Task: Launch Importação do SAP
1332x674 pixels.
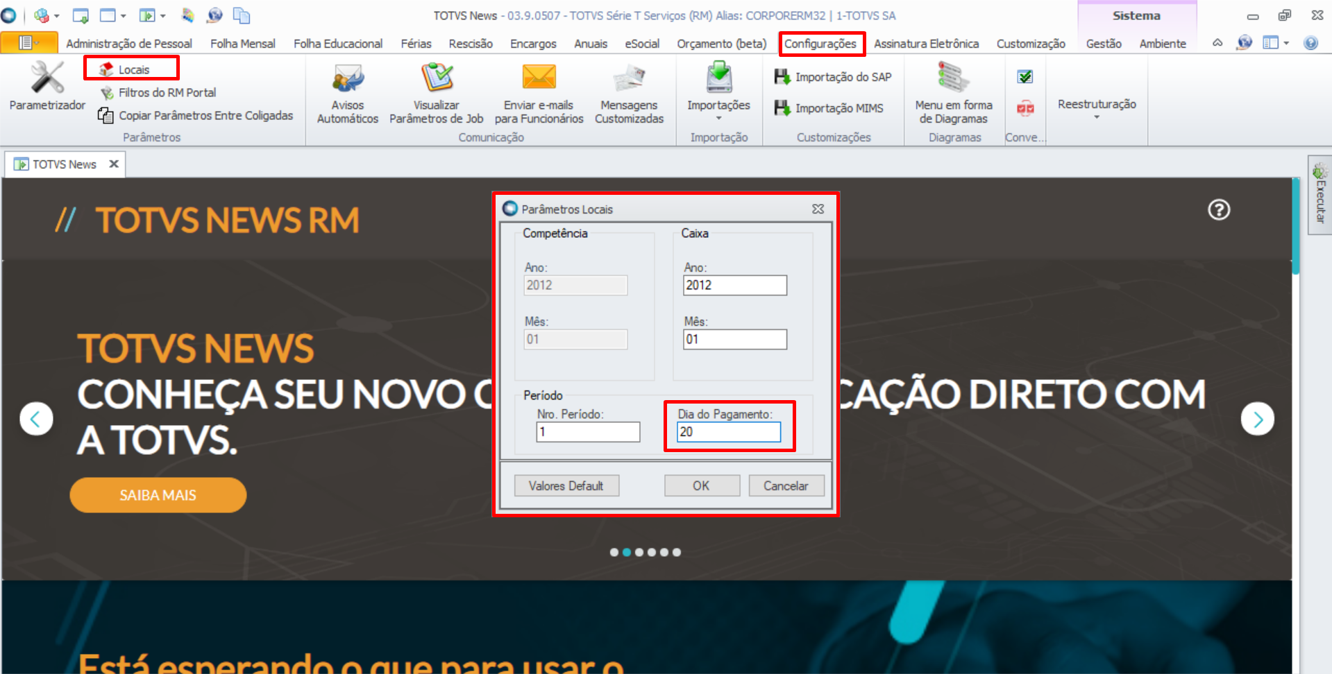Action: [x=833, y=77]
